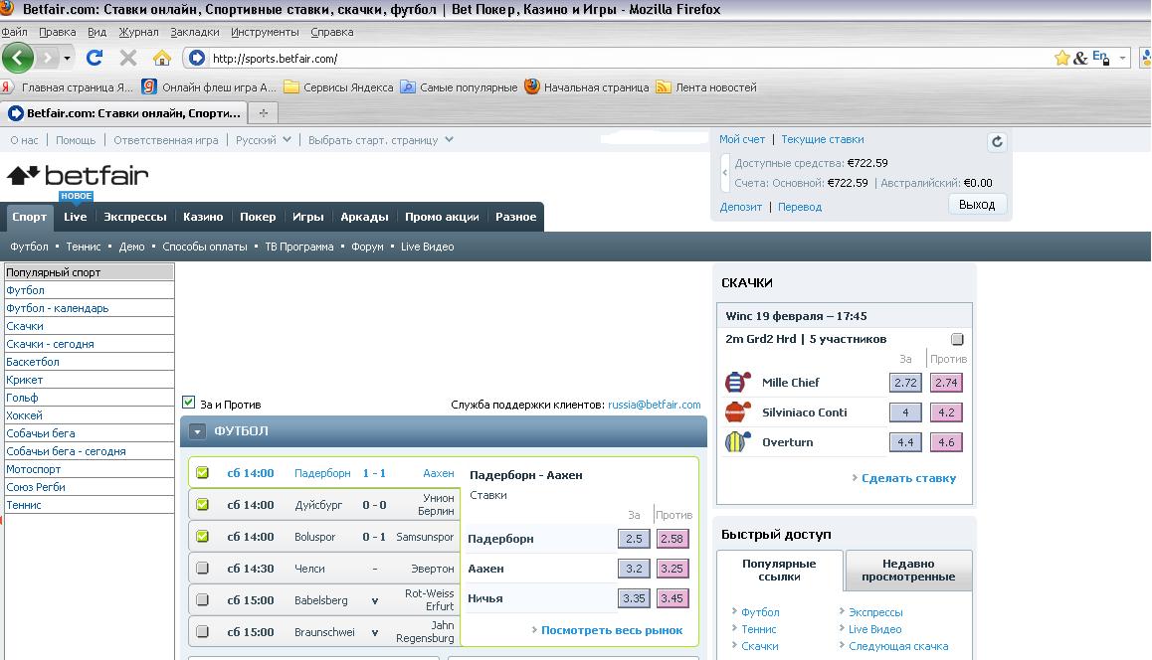This screenshot has width=1152, height=660.
Task: Click the Firefox back arrow button
Action: (x=18, y=58)
